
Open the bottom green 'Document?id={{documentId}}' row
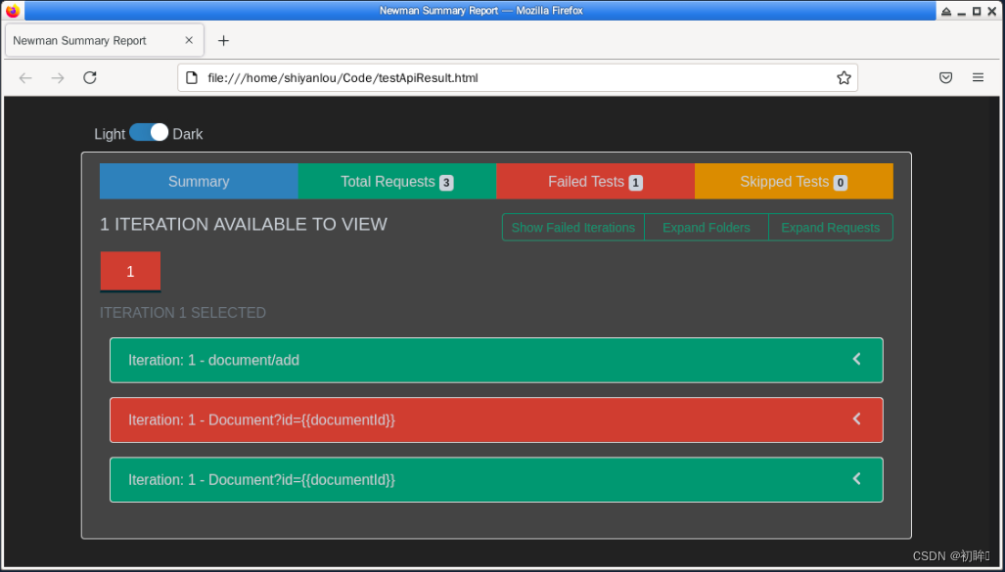496,480
